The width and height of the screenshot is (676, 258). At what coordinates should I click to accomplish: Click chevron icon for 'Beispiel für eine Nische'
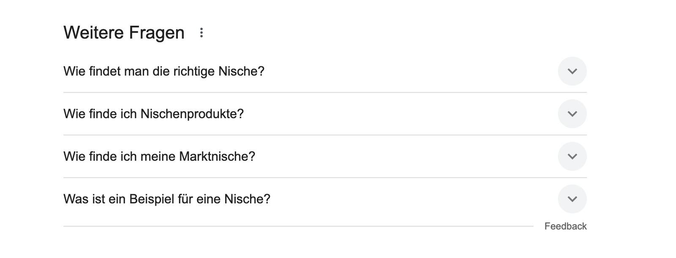coord(572,199)
